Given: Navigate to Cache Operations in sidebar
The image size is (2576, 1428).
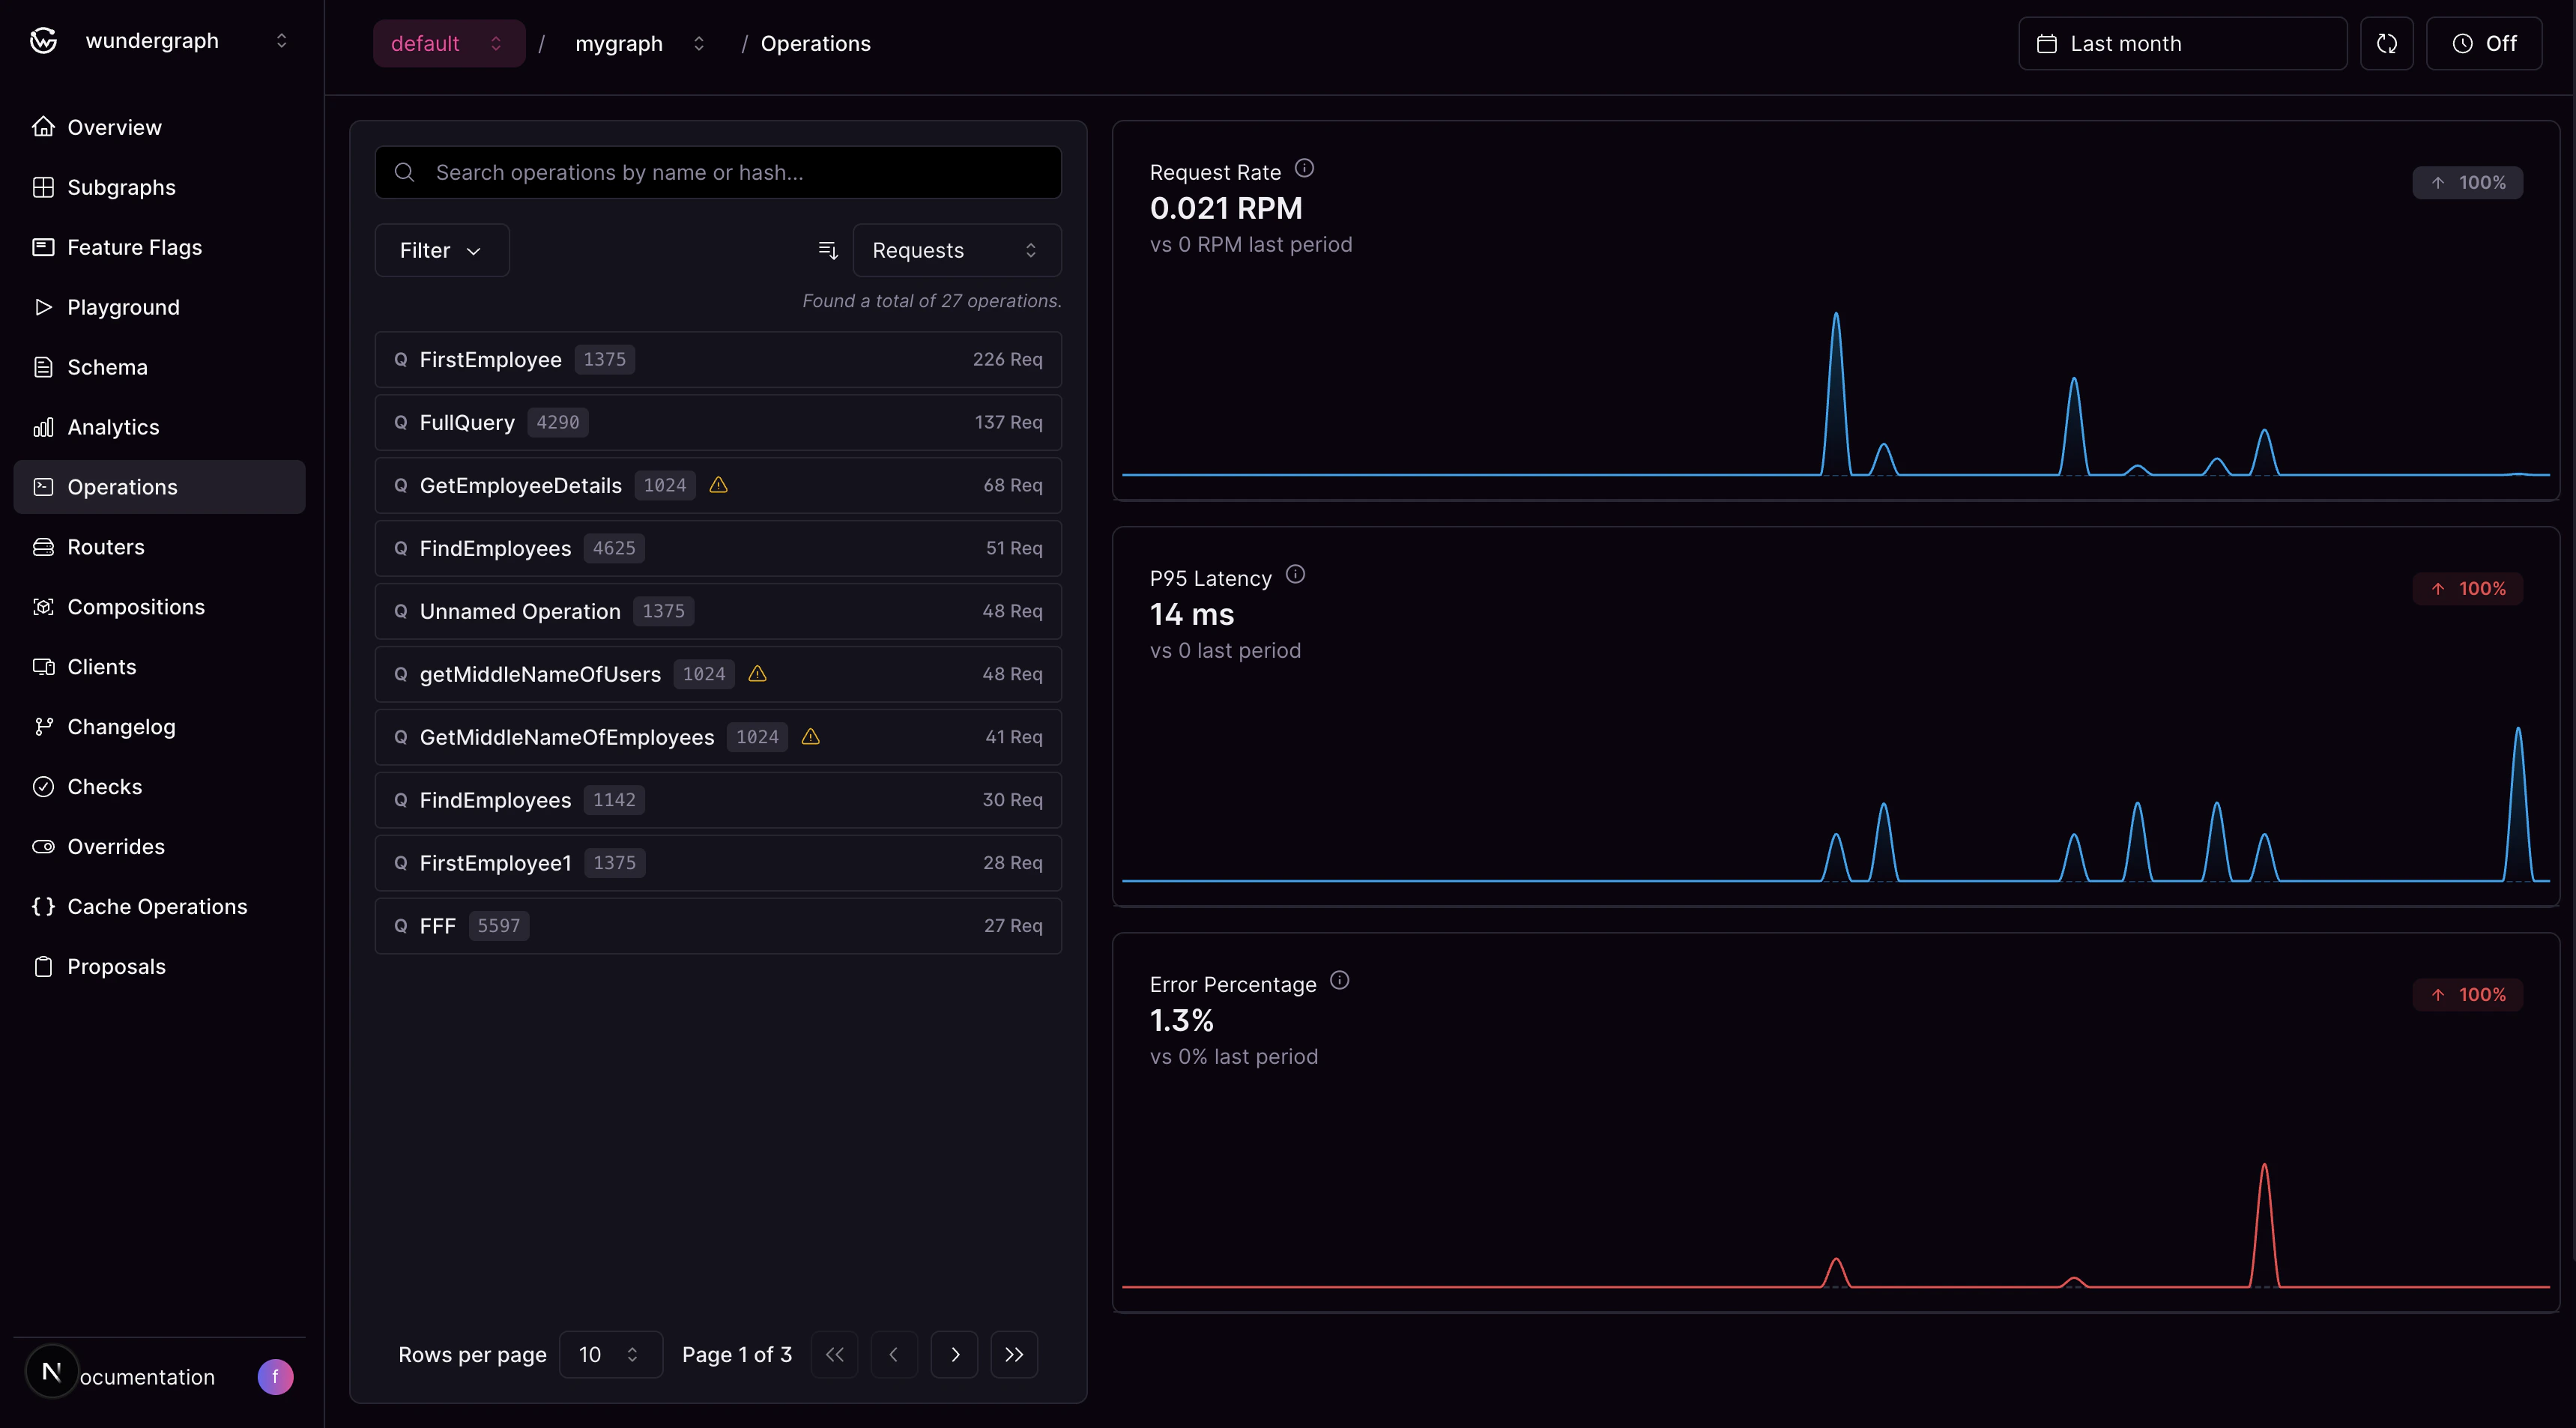Looking at the screenshot, I should (x=157, y=906).
